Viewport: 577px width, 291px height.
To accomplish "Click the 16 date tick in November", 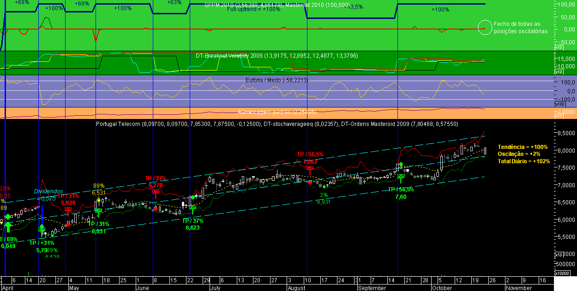I will 542,280.
